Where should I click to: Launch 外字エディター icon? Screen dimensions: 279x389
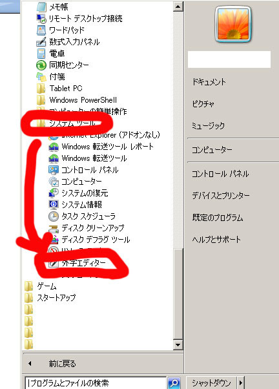[x=54, y=263]
